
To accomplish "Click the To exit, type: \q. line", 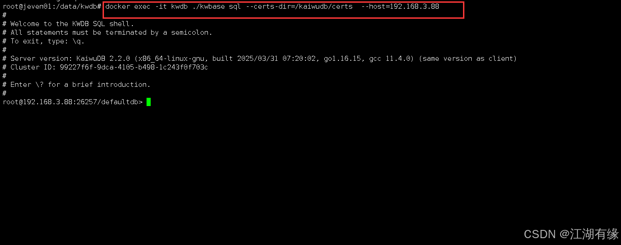I will (48, 41).
